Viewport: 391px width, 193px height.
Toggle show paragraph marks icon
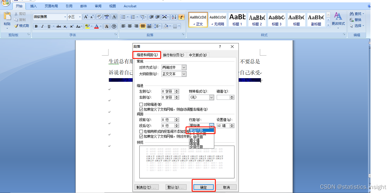(x=181, y=17)
